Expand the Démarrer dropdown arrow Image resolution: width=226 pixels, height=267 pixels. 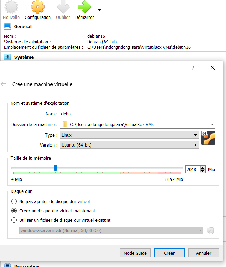pyautogui.click(x=99, y=10)
